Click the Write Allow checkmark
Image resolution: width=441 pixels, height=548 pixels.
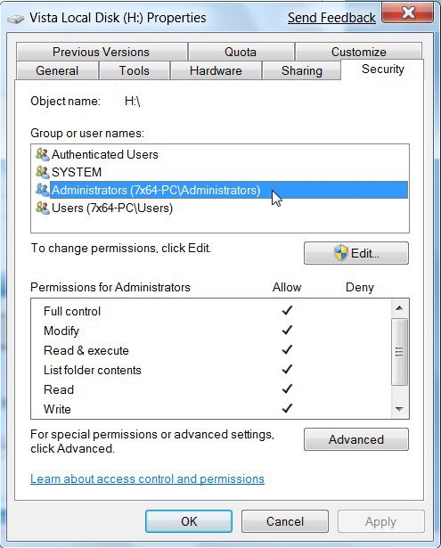coord(287,408)
